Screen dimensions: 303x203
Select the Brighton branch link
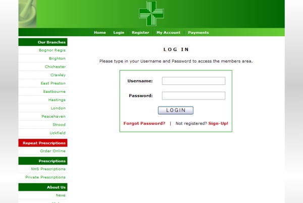tap(57, 59)
